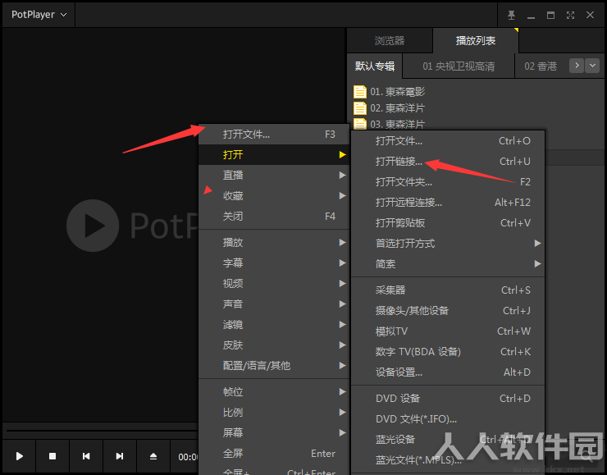Image resolution: width=607 pixels, height=475 pixels.
Task: Select the 02 香港 playlist tab
Action: pos(541,66)
